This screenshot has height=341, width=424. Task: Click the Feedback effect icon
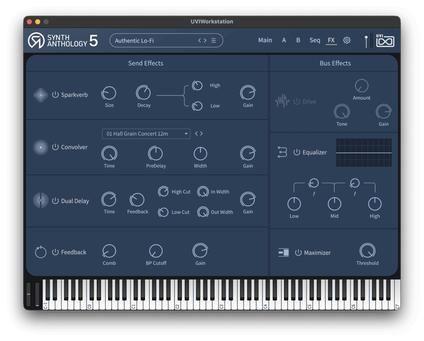[41, 252]
